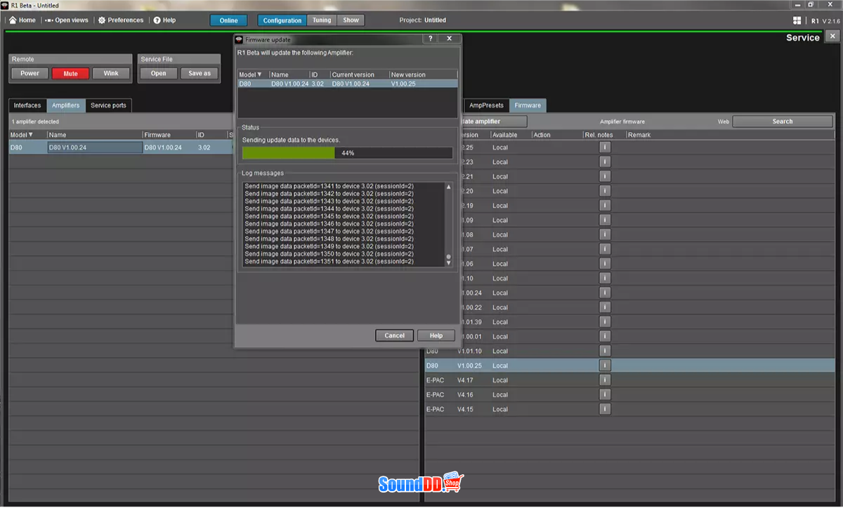
Task: Click the Name column header in amplifiers list
Action: coord(94,134)
